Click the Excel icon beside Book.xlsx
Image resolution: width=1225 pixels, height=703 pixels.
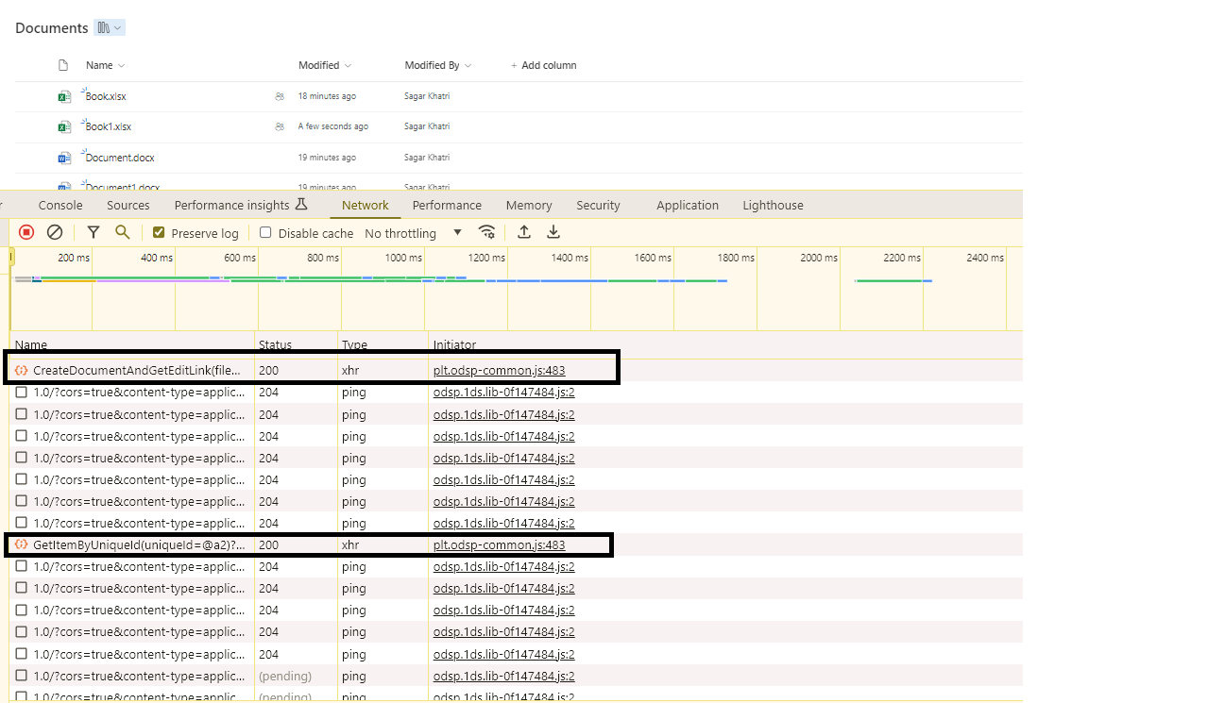tap(63, 95)
